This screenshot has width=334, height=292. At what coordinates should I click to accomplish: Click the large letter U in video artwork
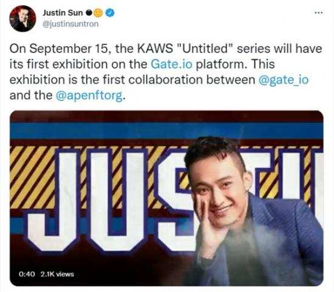118,200
